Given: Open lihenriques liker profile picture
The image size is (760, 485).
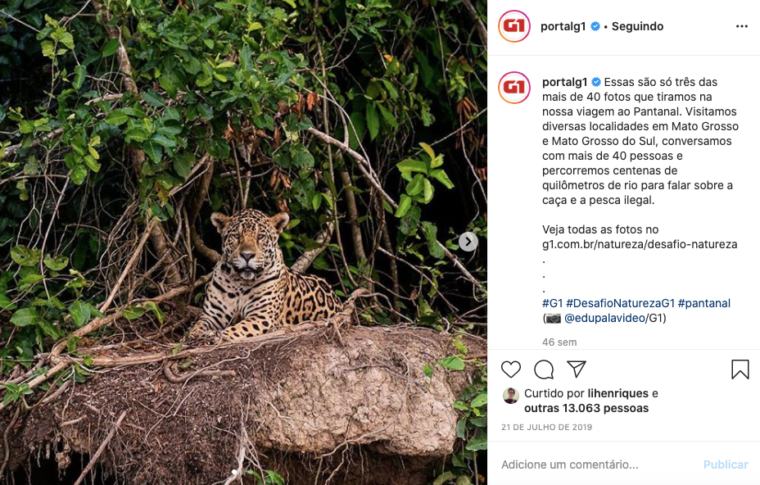Looking at the screenshot, I should [511, 395].
